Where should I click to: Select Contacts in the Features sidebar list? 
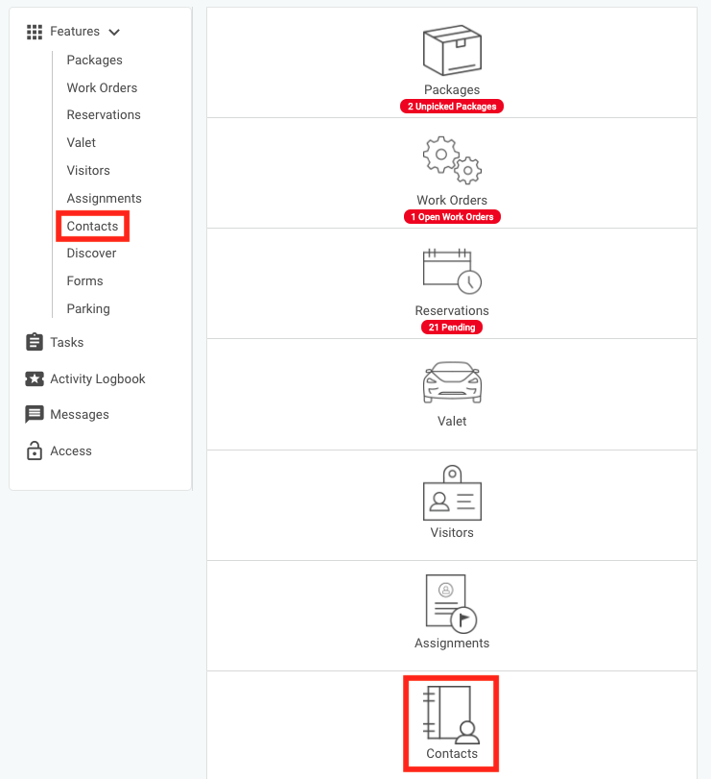click(93, 227)
